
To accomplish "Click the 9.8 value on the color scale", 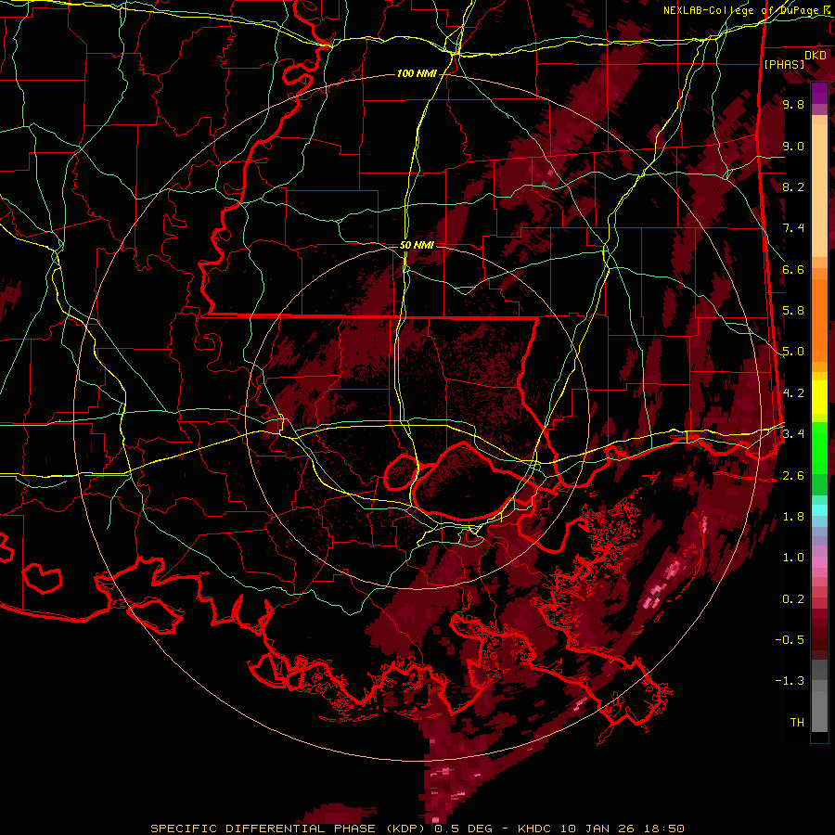I will [x=793, y=105].
